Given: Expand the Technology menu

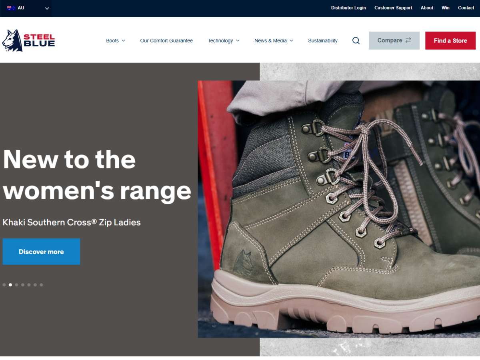Looking at the screenshot, I should [224, 40].
